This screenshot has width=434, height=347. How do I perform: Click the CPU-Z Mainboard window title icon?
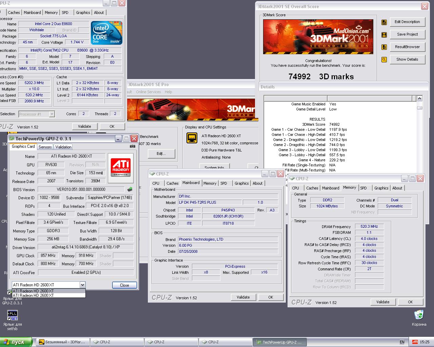152,174
